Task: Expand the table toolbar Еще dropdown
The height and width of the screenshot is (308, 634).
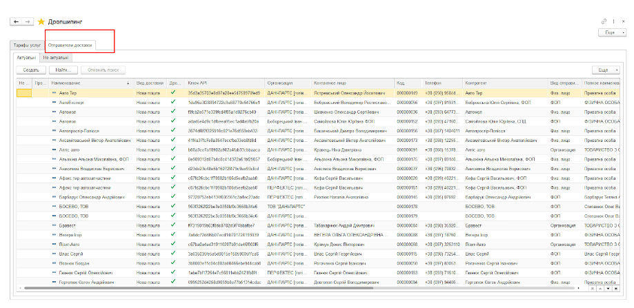Action: 604,70
